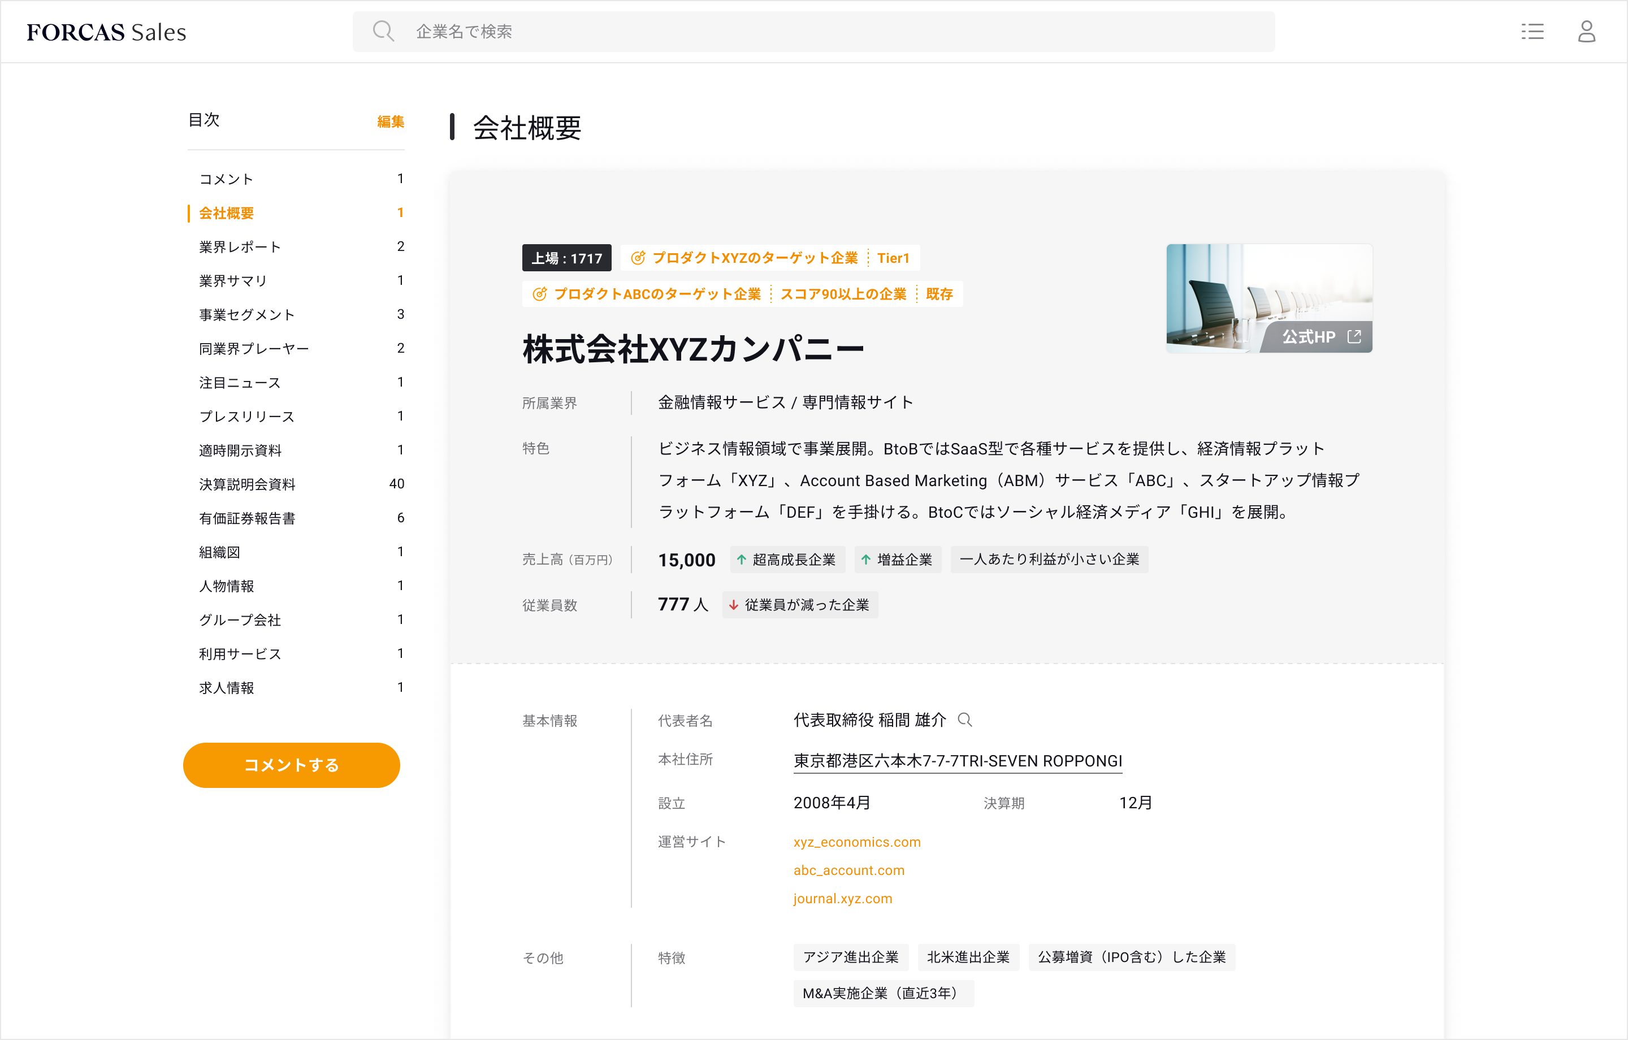Screen dimensions: 1628x1040
Task: Click the 上場 : 1717 badge
Action: pyautogui.click(x=566, y=258)
